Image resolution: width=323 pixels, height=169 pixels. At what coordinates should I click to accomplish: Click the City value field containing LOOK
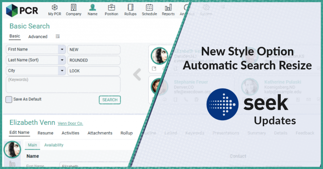[x=94, y=71]
